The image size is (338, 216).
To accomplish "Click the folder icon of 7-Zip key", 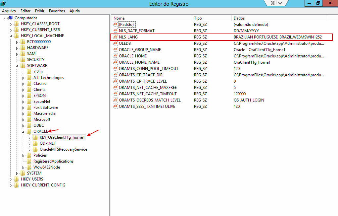I will click(x=29, y=71).
